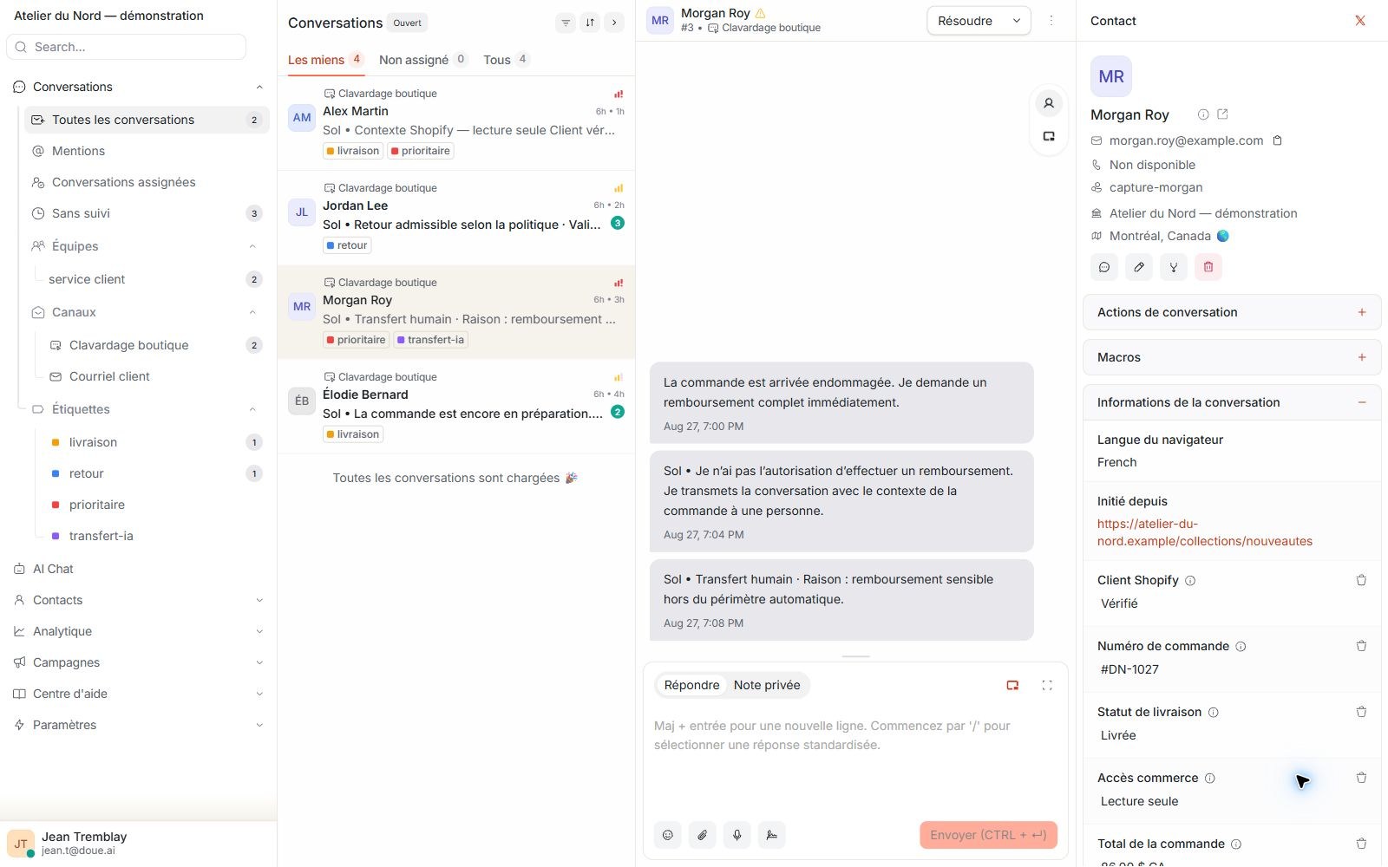The image size is (1388, 867).
Task: Open conversation sort options icon
Action: pyautogui.click(x=590, y=23)
